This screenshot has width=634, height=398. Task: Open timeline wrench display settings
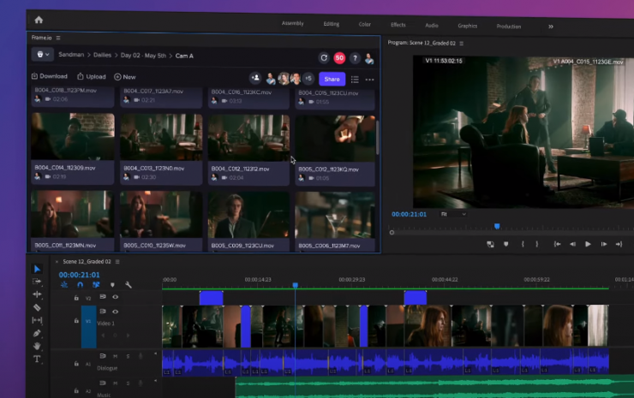pyautogui.click(x=128, y=285)
